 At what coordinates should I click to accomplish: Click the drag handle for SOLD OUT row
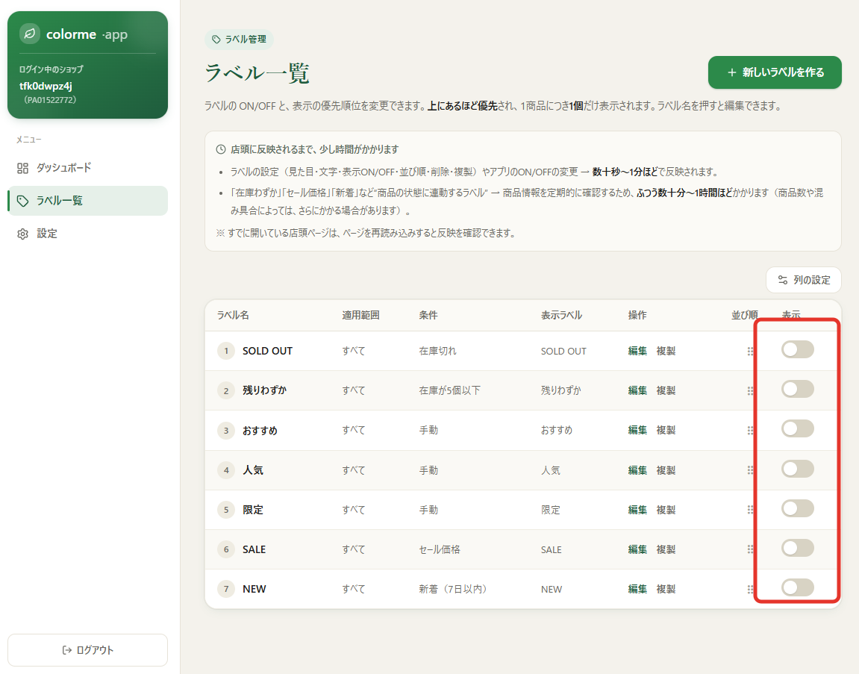coord(750,352)
